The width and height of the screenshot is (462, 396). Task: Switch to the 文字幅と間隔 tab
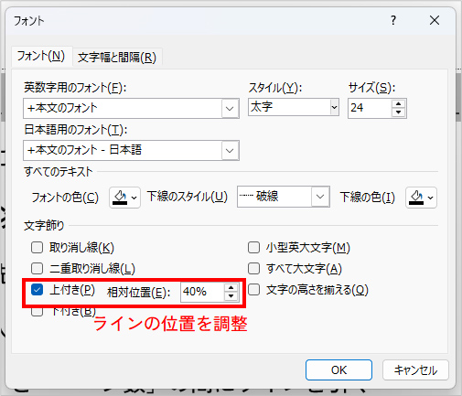[x=117, y=58]
